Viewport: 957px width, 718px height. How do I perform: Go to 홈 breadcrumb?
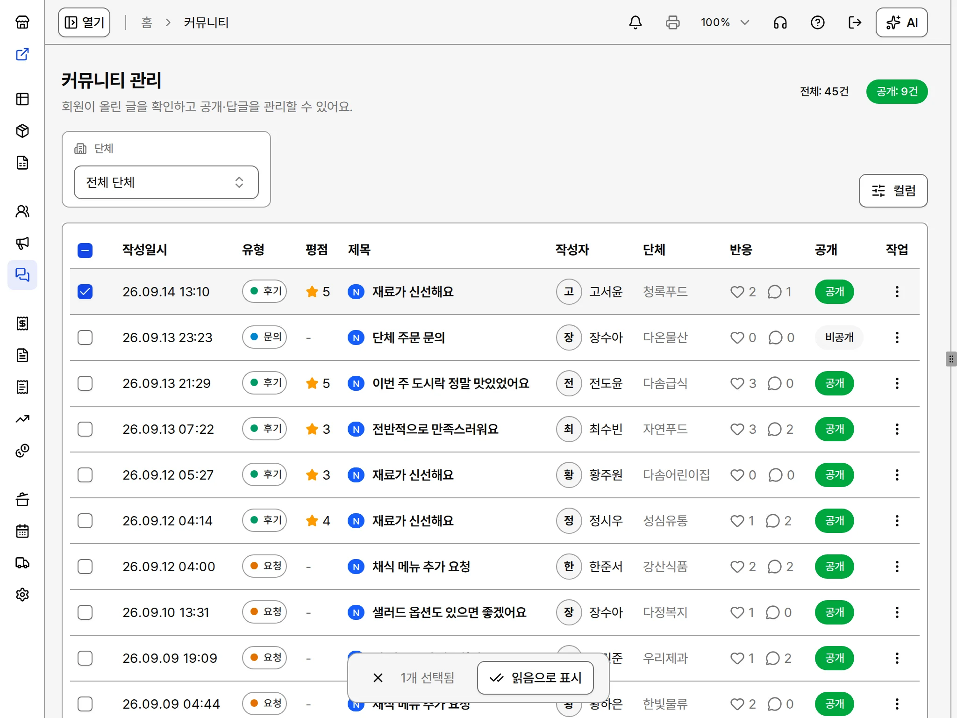147,22
